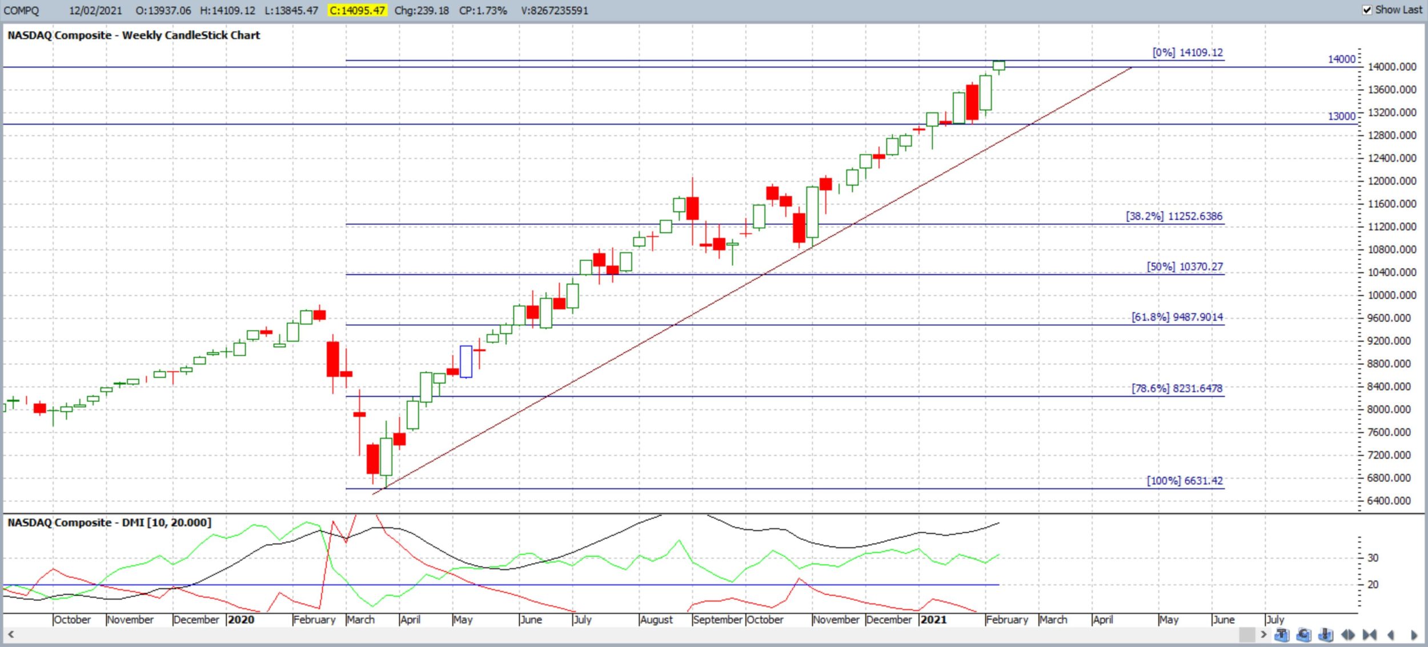Click the NASDAQ Composite Weekly CandleStick Chart title
Viewport: 1428px width, 647px height.
134,35
